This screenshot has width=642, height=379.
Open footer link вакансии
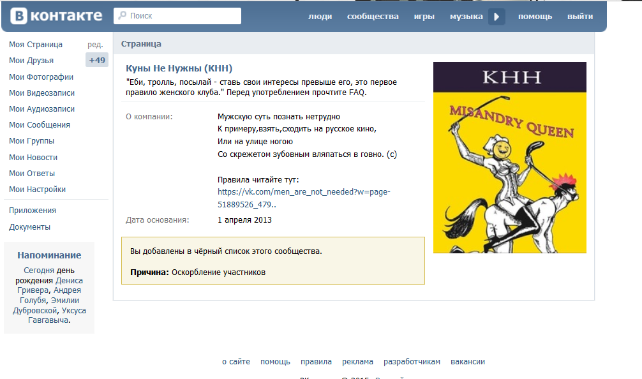pos(468,362)
